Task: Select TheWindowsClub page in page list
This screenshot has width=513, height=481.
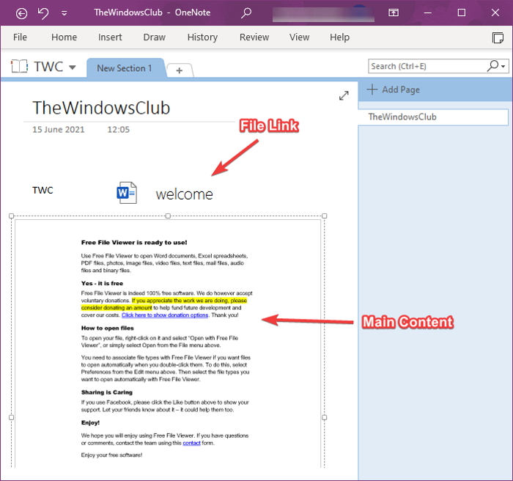Action: (433, 117)
